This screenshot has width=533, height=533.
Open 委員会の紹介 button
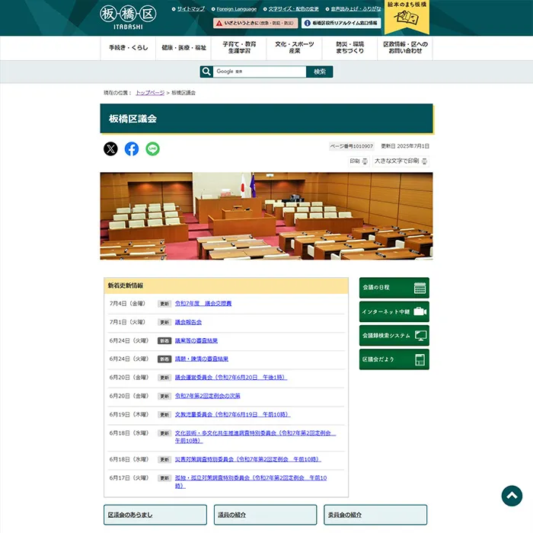[x=375, y=515]
